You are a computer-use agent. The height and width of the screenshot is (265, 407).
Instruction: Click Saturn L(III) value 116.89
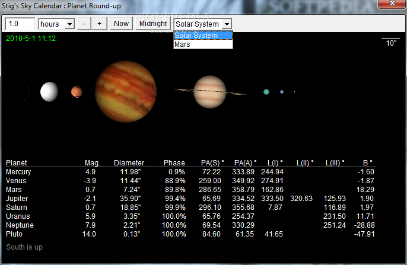click(x=335, y=207)
